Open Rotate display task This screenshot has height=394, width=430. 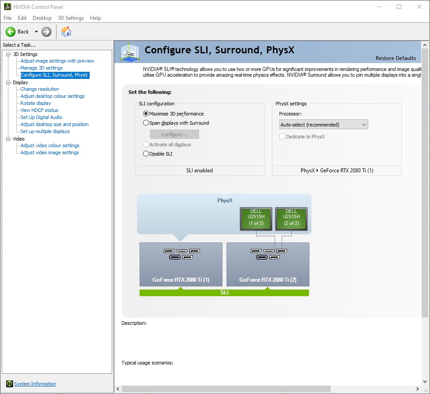click(36, 103)
